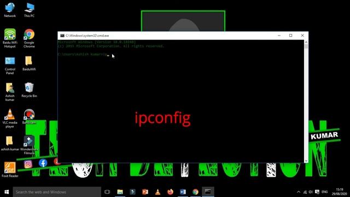Launch VLC media player desktop shortcut
This screenshot has height=197, width=350.
[10, 118]
